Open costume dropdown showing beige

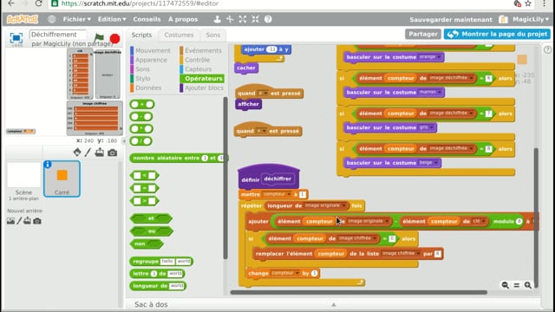click(x=428, y=163)
